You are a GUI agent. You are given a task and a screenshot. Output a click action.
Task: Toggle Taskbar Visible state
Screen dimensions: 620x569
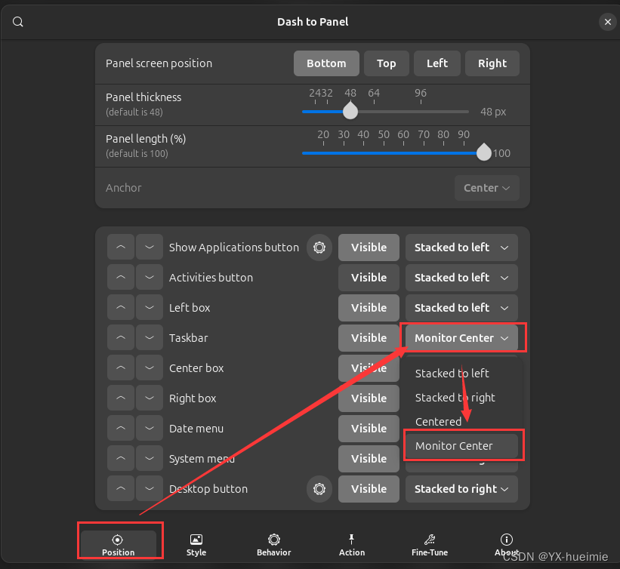(x=369, y=338)
